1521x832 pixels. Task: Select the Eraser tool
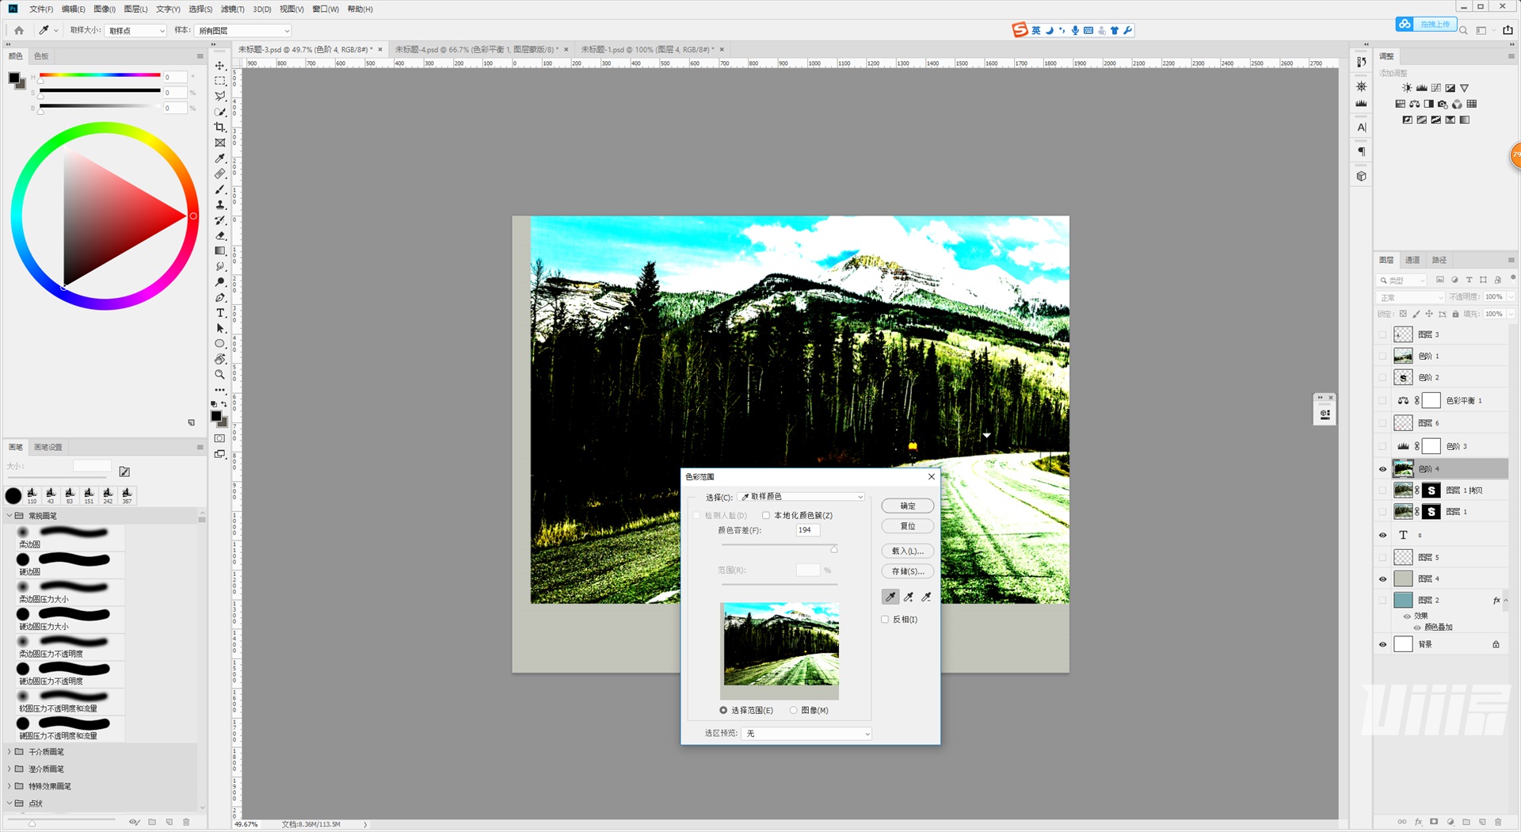[220, 235]
